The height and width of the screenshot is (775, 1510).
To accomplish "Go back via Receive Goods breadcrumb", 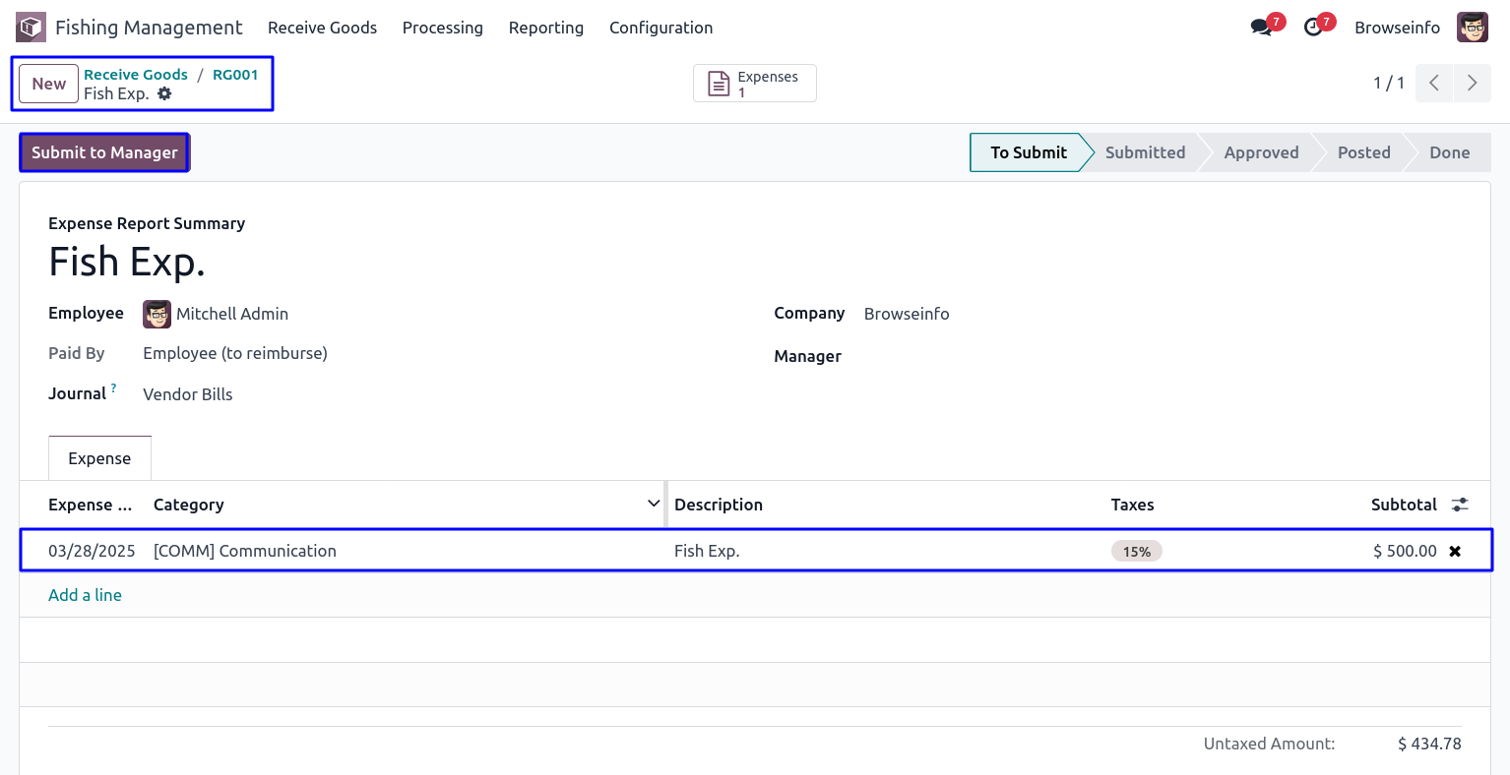I will (136, 75).
